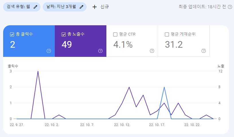Click the 22. 10. 12. date label
The height and width of the screenshot is (137, 234).
click(x=122, y=125)
